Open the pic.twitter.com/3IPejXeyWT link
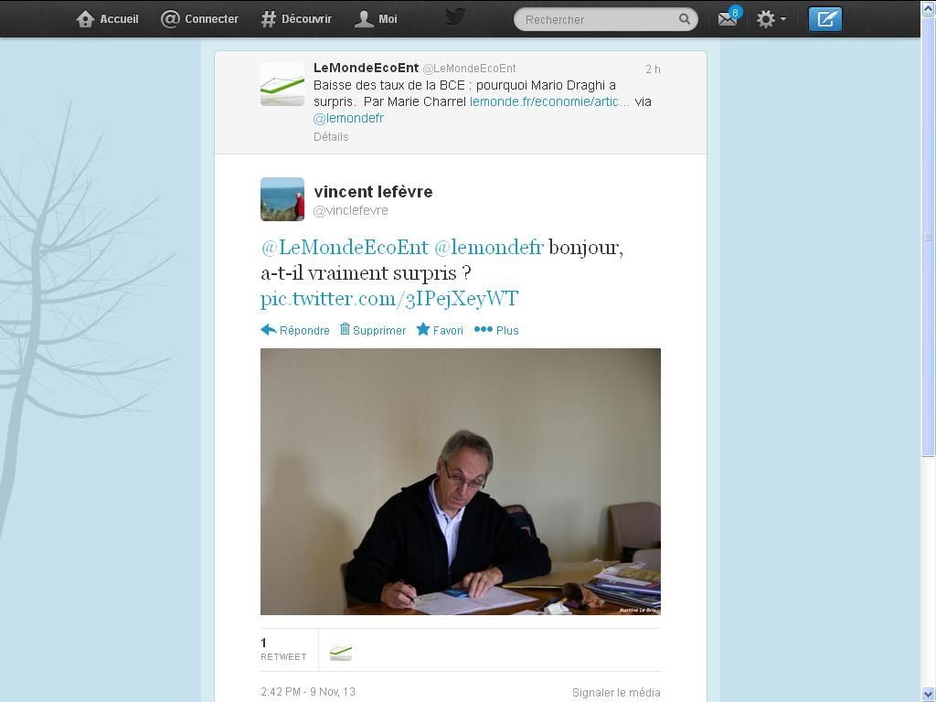This screenshot has width=936, height=702. pyautogui.click(x=389, y=299)
